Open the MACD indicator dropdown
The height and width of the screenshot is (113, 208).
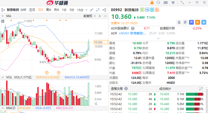[3, 108]
